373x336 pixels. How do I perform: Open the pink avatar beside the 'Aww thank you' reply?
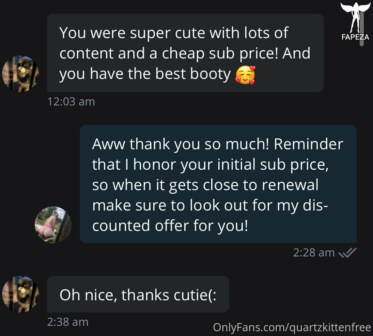53,225
